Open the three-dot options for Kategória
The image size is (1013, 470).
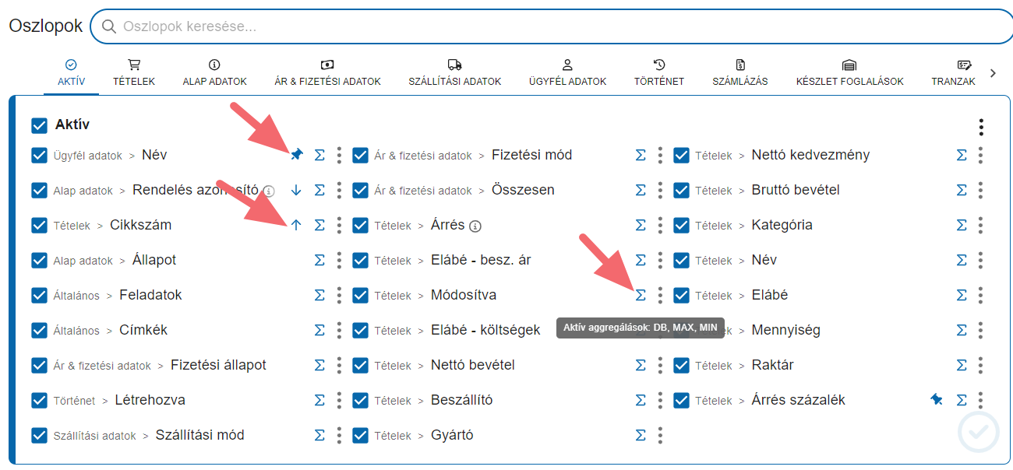[980, 225]
